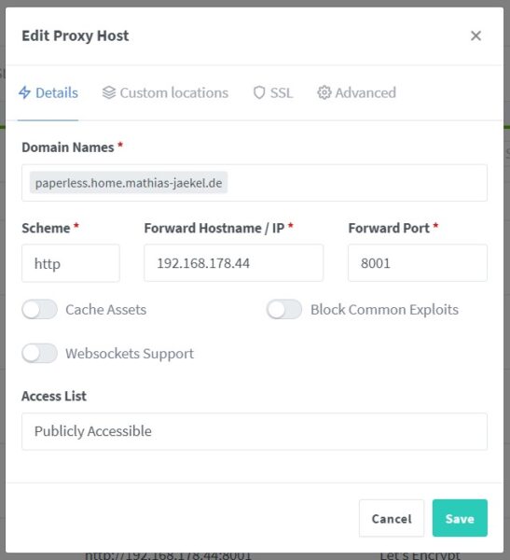Click the gear icon beside Advanced

(324, 92)
